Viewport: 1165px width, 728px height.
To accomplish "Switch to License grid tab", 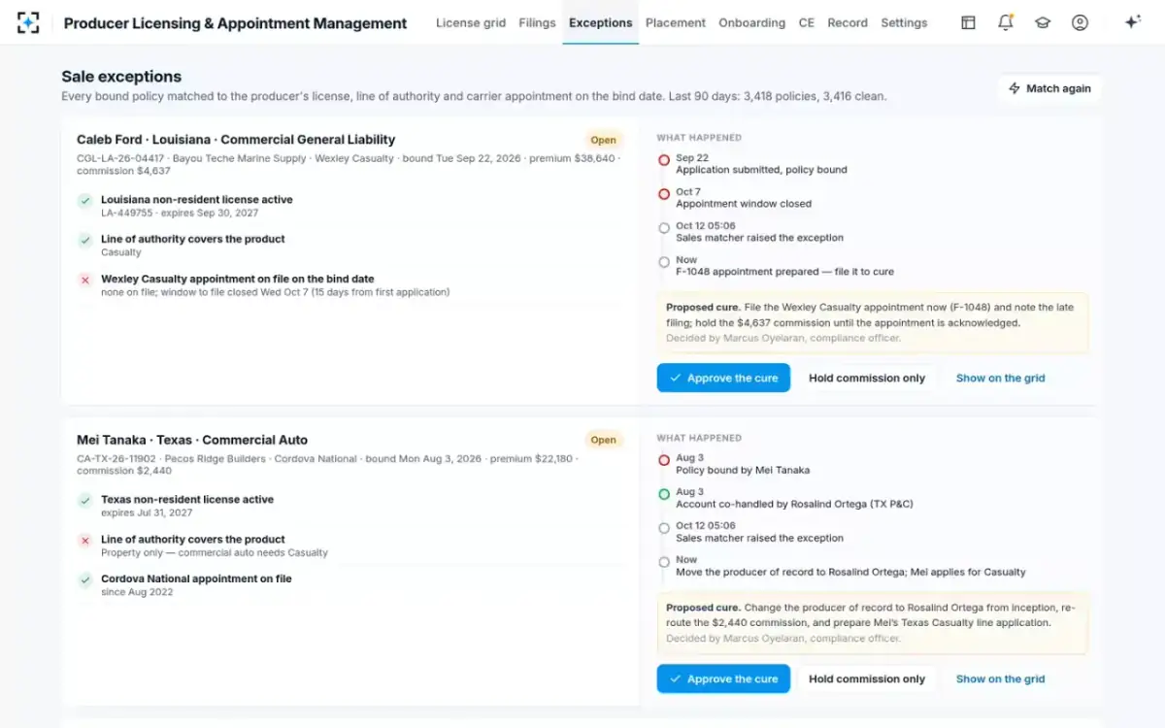I will click(x=471, y=22).
